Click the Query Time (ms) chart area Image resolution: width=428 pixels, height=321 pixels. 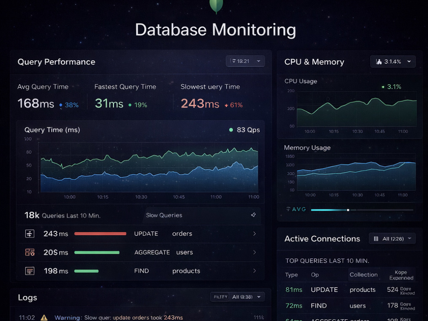pyautogui.click(x=149, y=167)
